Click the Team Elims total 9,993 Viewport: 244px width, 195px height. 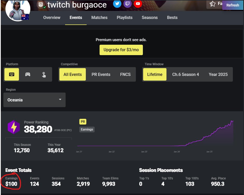tap(109, 184)
